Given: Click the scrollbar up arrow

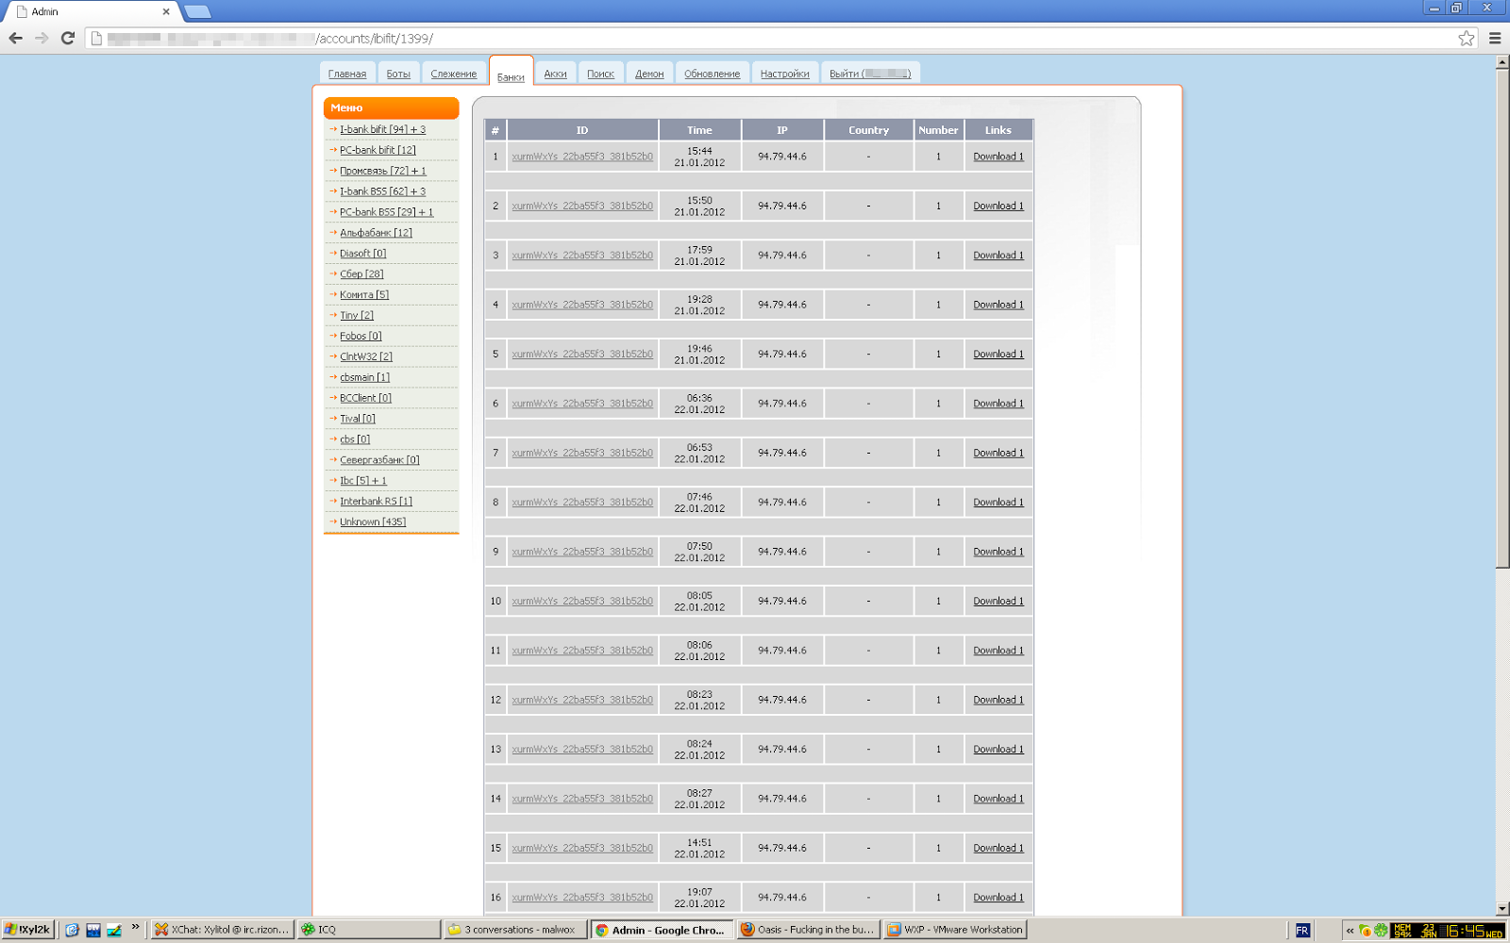Looking at the screenshot, I should 1502,62.
